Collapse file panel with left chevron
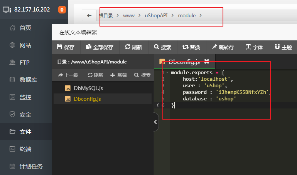The width and height of the screenshot is (297, 175). (x=156, y=122)
